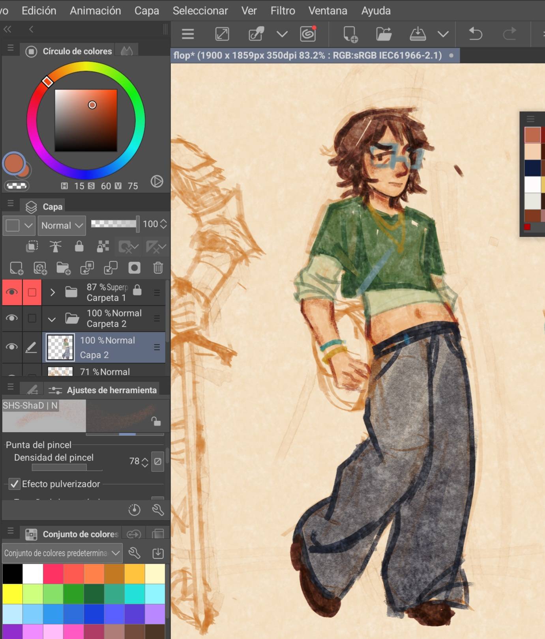Open the Capa layer panel menu icon
The height and width of the screenshot is (639, 545).
click(11, 204)
